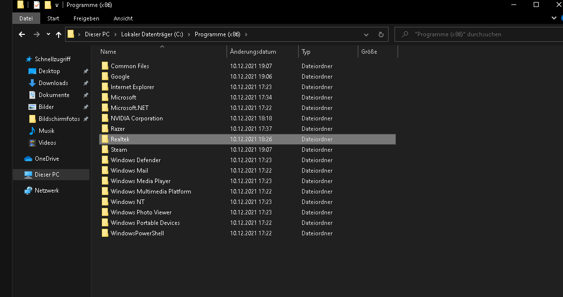Expand the ribbon with the chevron
This screenshot has height=297, width=563.
click(x=554, y=18)
